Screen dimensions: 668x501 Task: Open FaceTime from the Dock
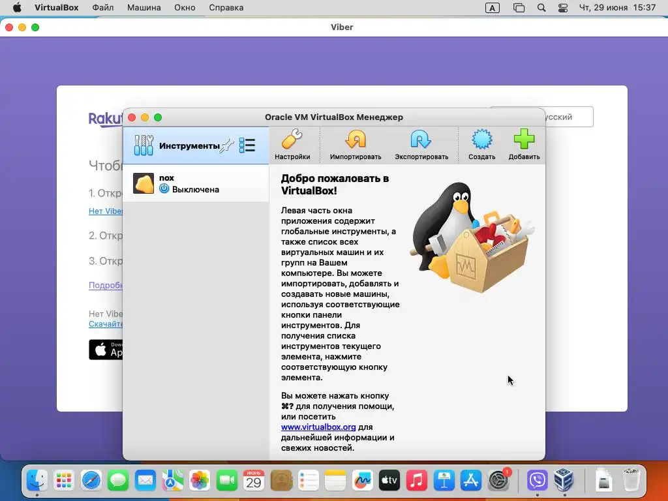[226, 481]
